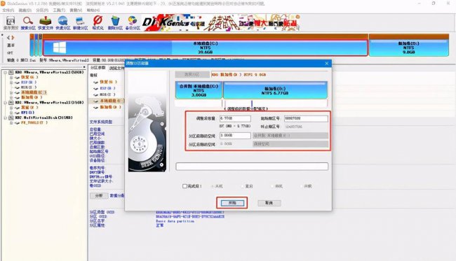Image resolution: width=456 pixels, height=261 pixels.
Task: Expand New Volume (D:) node in tree
Action: point(11,97)
